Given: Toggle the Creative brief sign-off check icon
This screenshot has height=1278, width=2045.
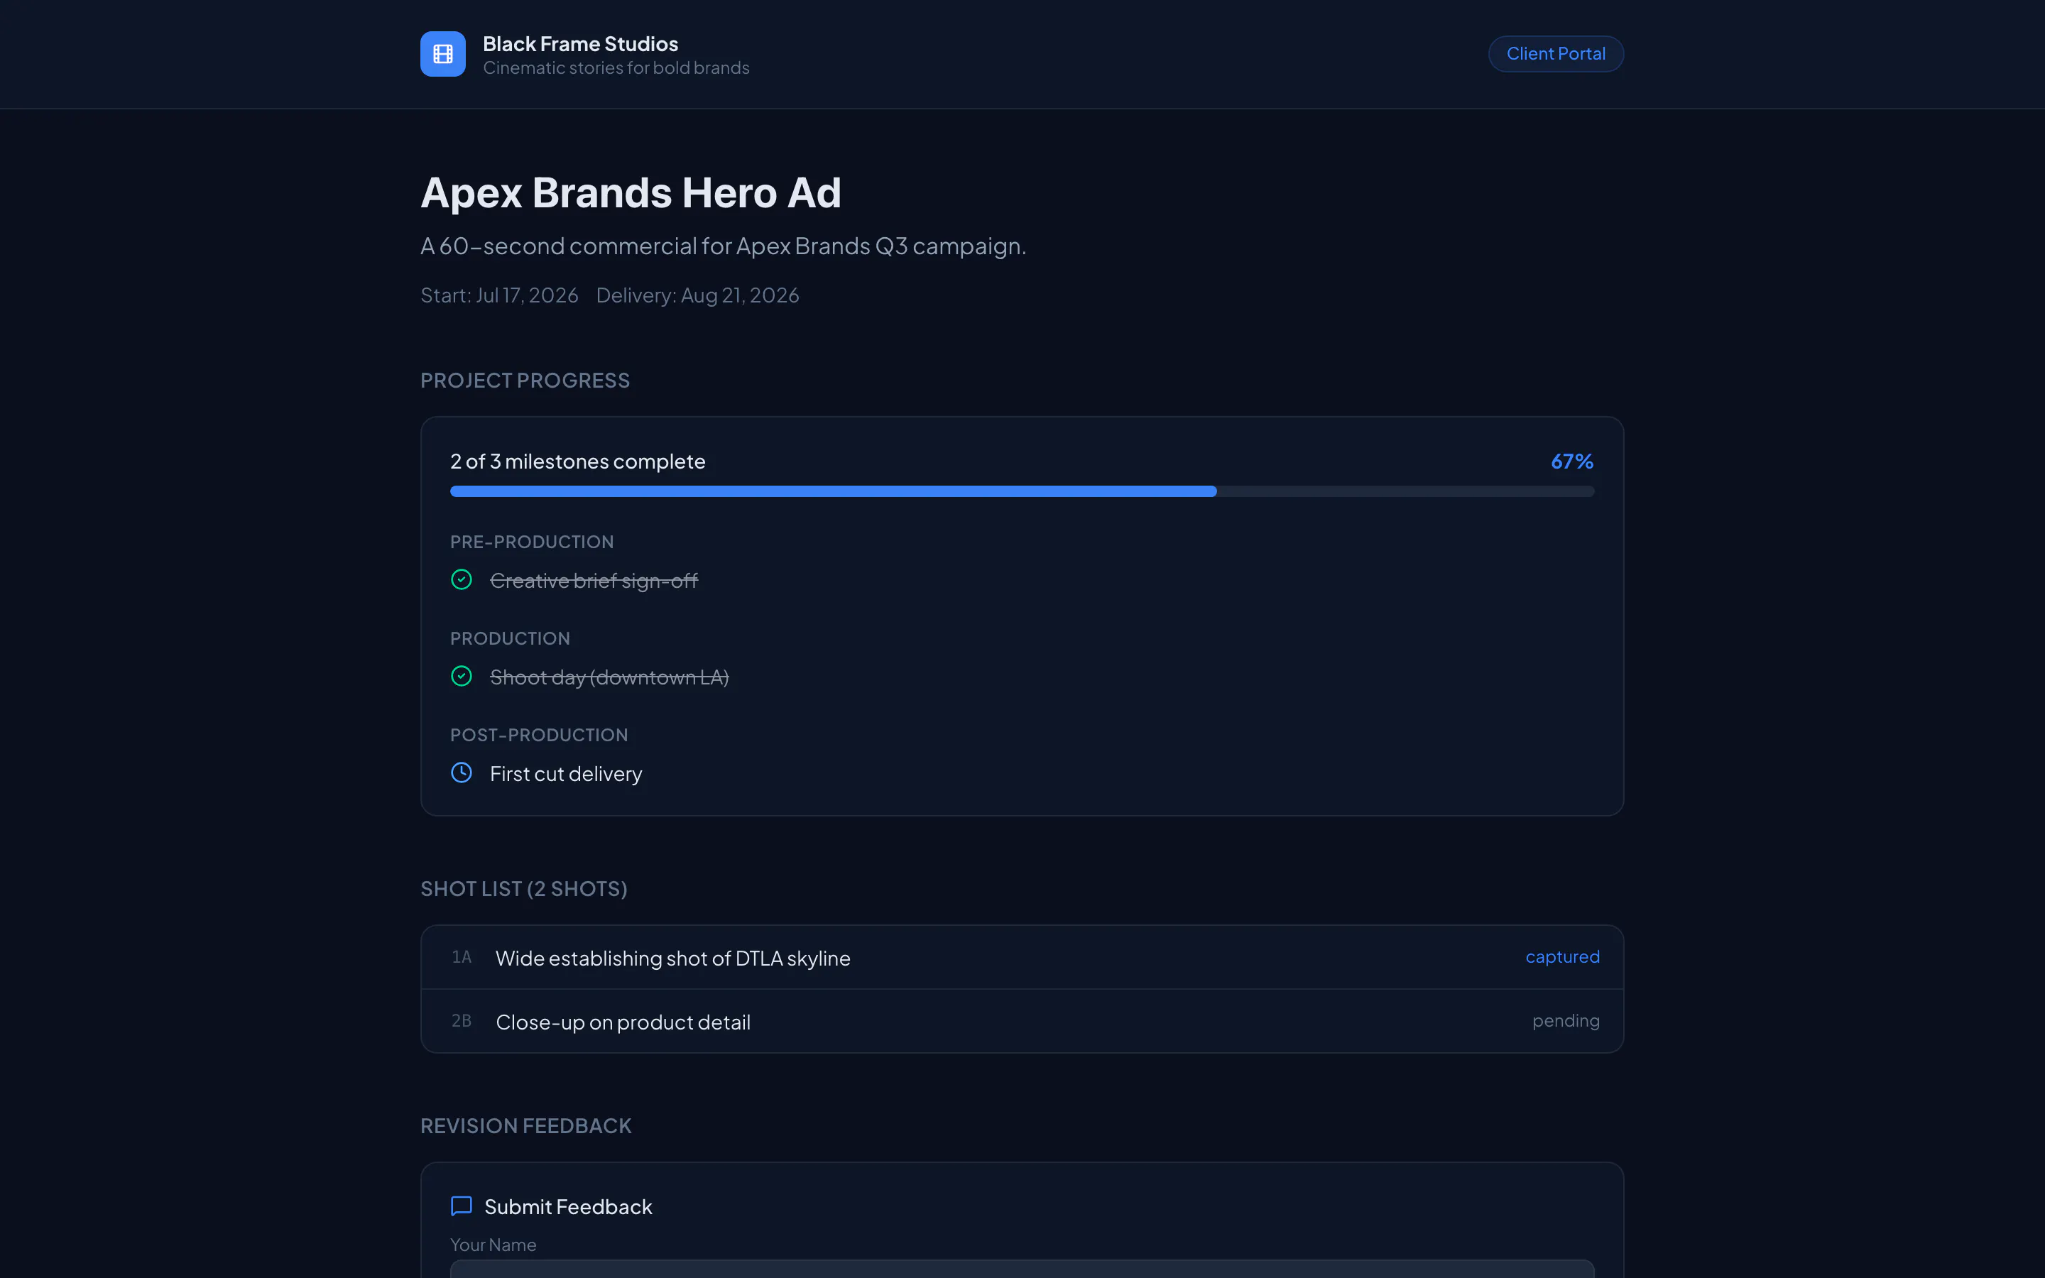Looking at the screenshot, I should click(462, 580).
